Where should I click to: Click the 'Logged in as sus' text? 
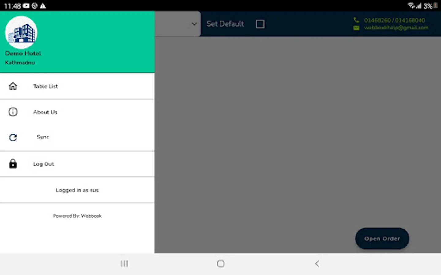(77, 190)
